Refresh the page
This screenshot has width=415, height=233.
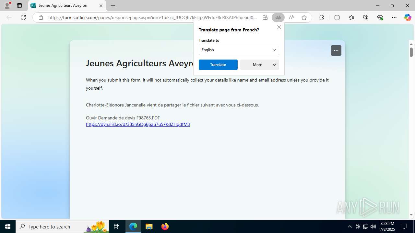click(x=23, y=17)
